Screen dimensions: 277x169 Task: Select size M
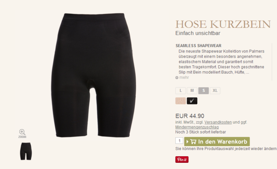(192, 91)
